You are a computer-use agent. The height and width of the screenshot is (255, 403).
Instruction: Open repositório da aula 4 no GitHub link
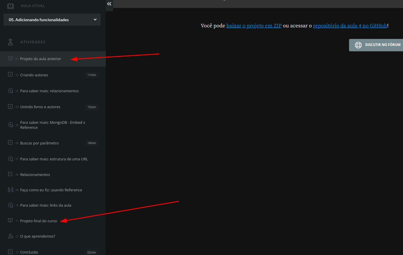350,26
